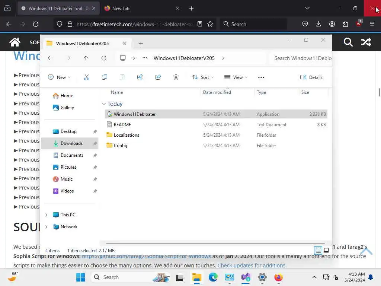Select the Windows 11 Debloater Tool tab

pyautogui.click(x=58, y=9)
